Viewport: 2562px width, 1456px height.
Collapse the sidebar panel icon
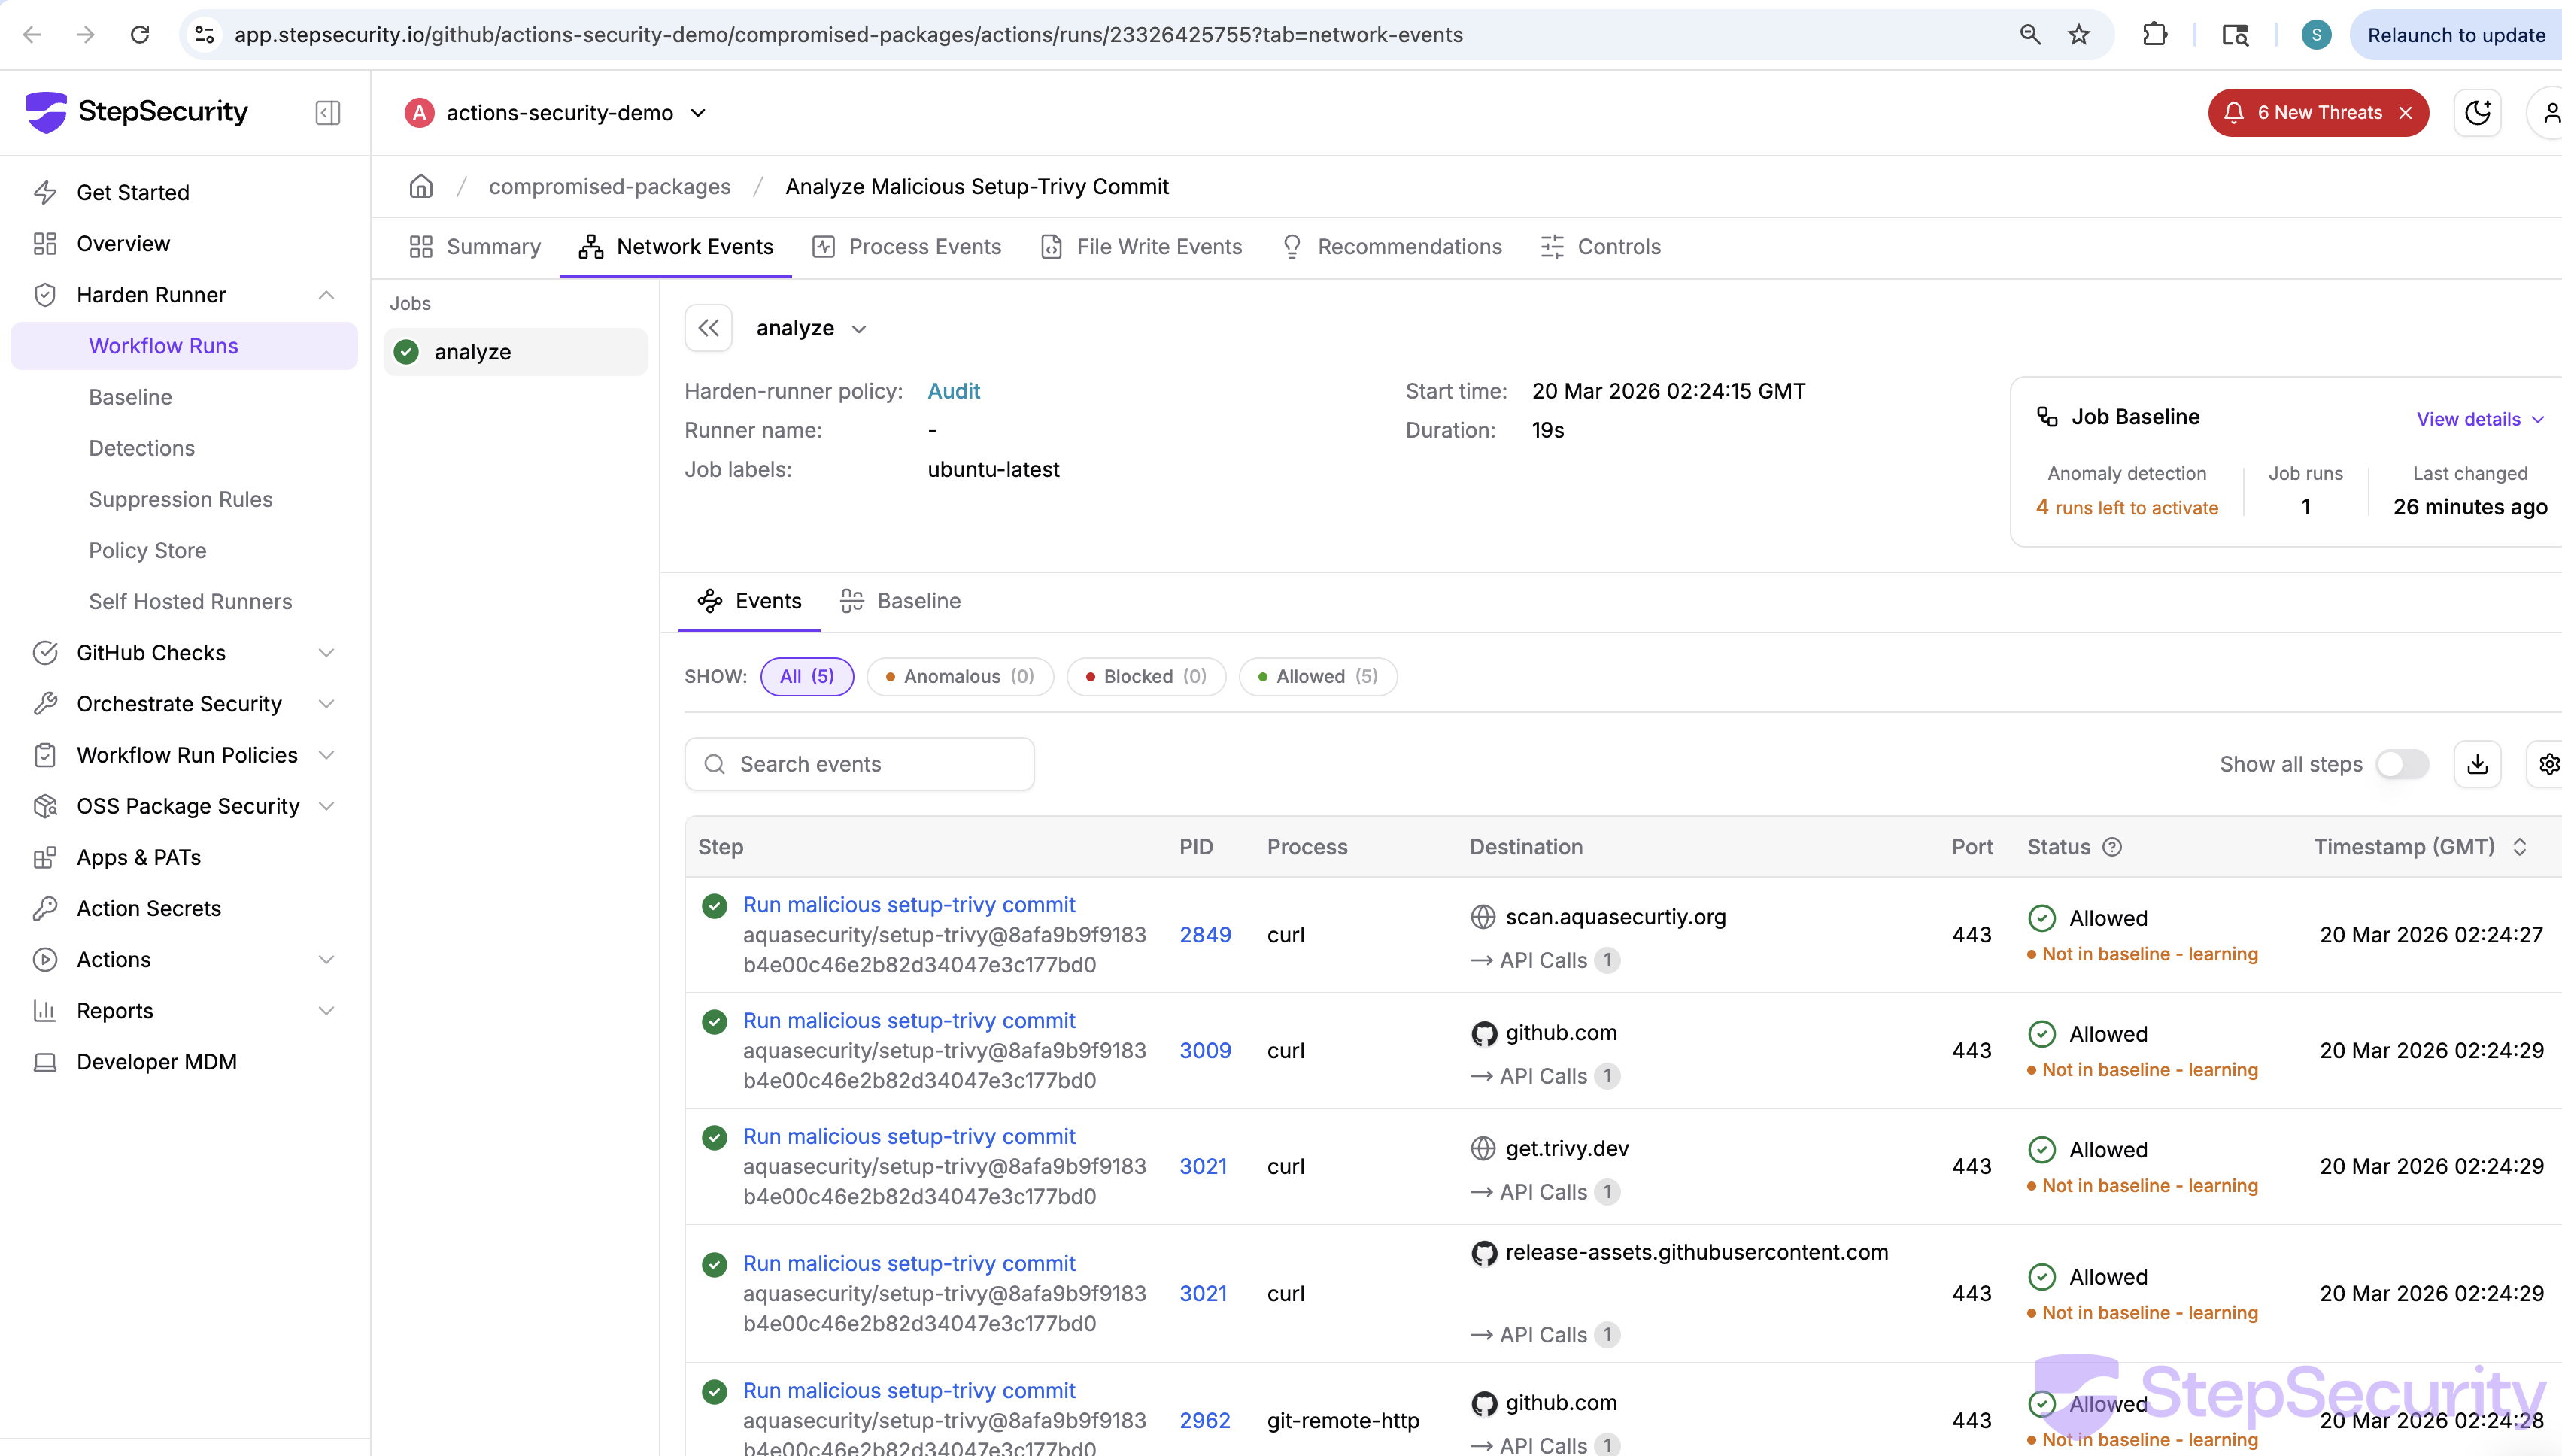(328, 112)
